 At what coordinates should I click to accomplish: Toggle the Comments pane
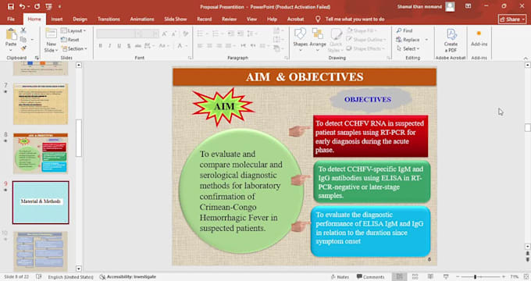click(370, 276)
